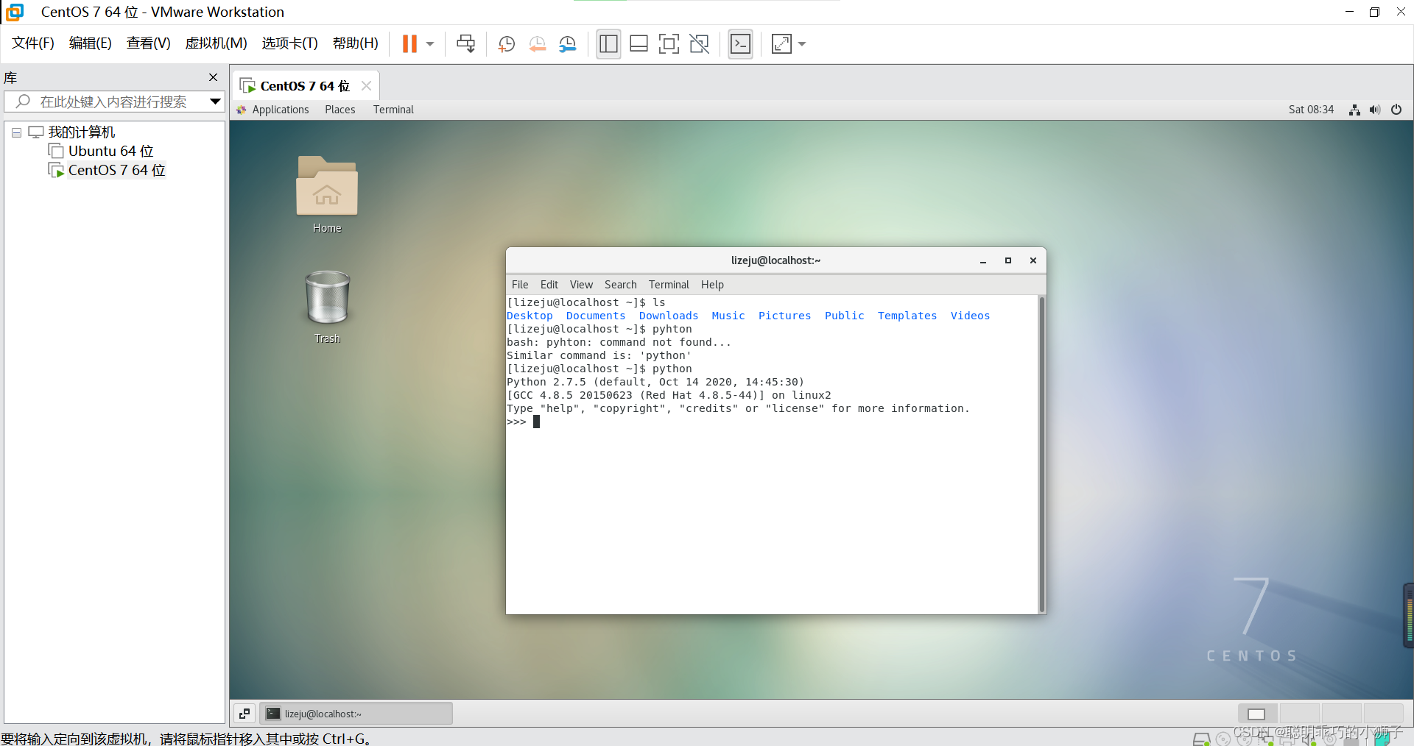
Task: Click the volume speaker icon
Action: pyautogui.click(x=1375, y=110)
